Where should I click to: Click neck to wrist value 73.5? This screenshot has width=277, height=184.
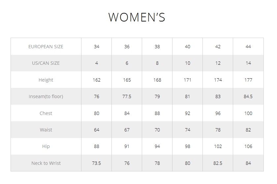[x=96, y=163]
